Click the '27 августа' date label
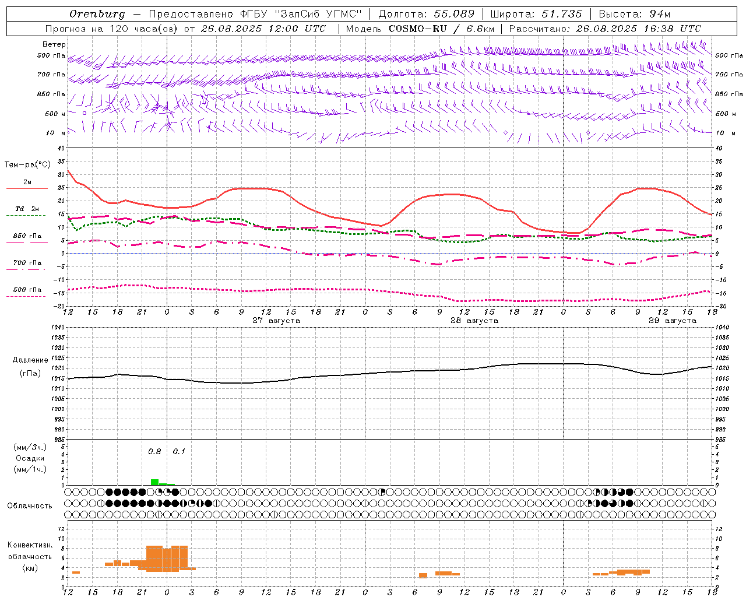Screen dimensions: 746x597 276,321
